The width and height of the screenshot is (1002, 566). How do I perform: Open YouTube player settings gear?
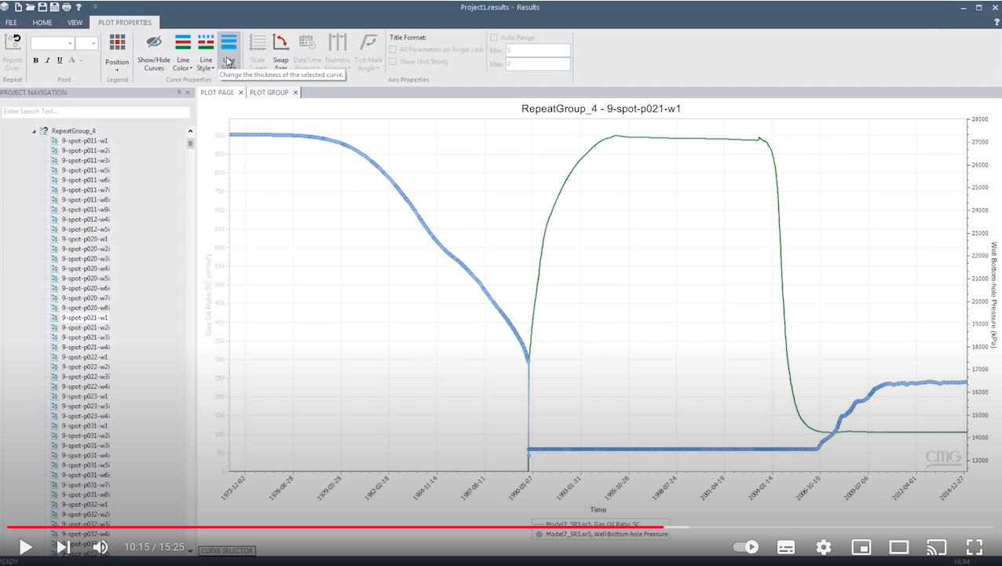pos(823,547)
